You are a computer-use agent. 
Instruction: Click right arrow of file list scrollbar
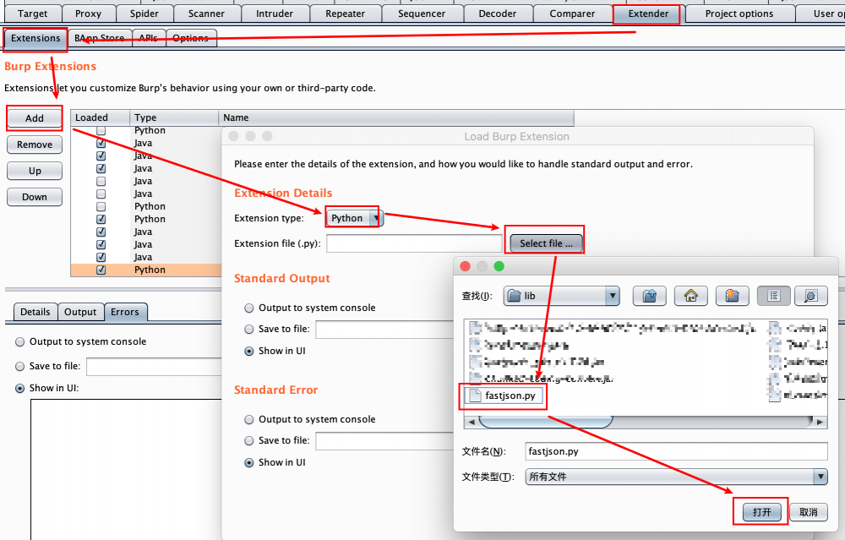click(820, 422)
